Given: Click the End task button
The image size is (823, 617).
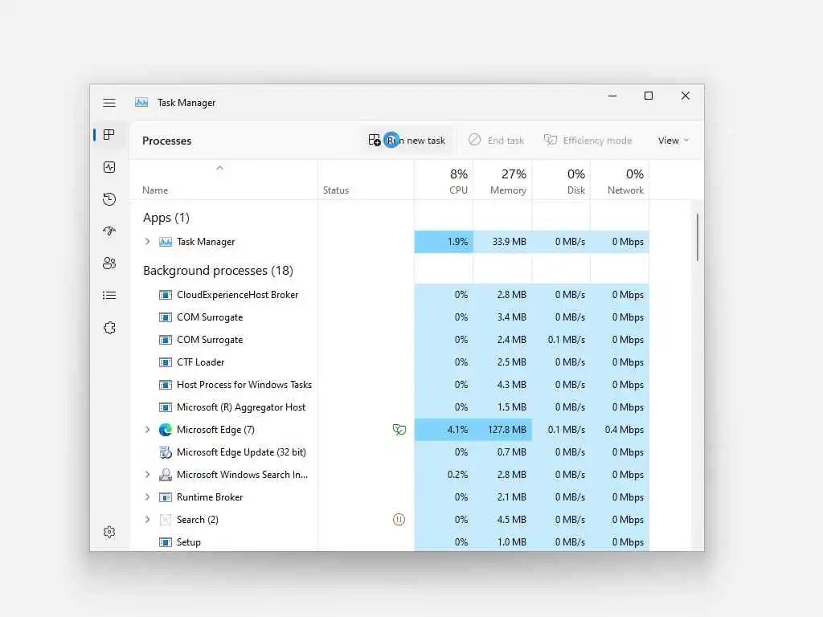Looking at the screenshot, I should (x=496, y=141).
